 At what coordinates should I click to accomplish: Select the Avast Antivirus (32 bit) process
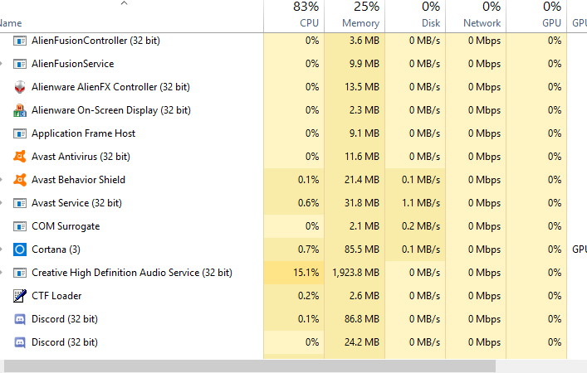click(x=81, y=156)
